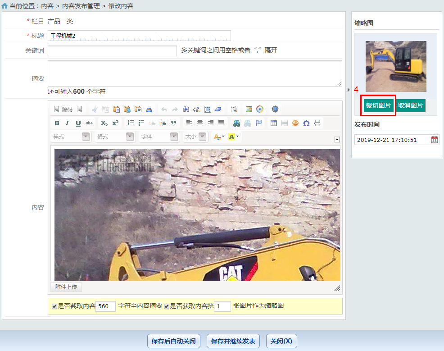Collapse the right side panel arrow
444x351 pixels.
(349, 90)
